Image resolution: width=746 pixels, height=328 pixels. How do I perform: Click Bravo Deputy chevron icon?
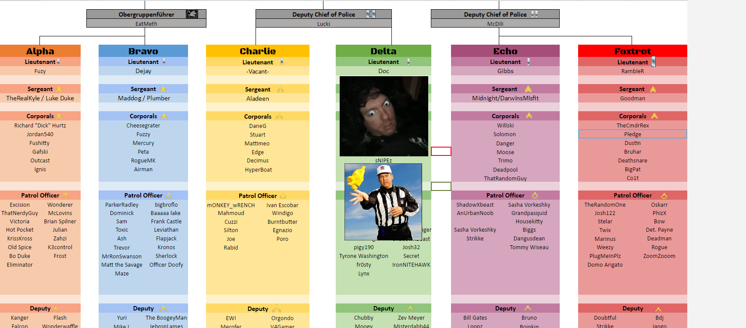pos(163,309)
